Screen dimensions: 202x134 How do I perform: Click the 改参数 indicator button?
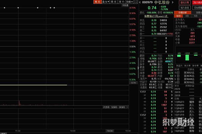point(107,107)
